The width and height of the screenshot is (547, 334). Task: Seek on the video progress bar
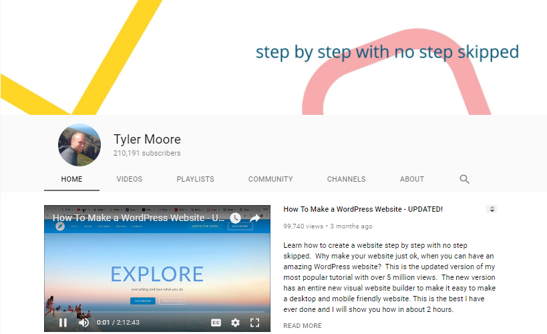point(157,312)
